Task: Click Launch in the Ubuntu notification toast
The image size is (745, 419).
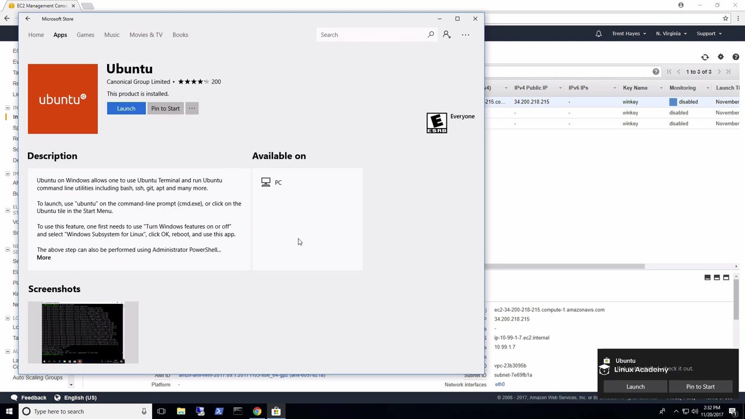Action: pyautogui.click(x=636, y=386)
